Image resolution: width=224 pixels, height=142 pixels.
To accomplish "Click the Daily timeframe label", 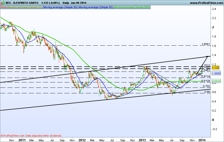I will pyautogui.click(x=66, y=3).
